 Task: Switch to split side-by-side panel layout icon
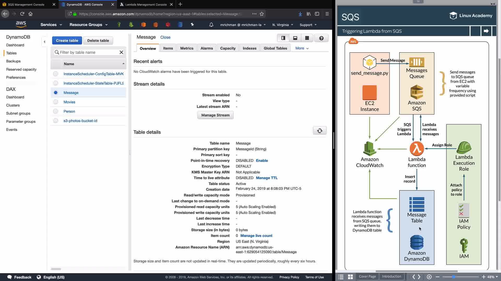[283, 38]
